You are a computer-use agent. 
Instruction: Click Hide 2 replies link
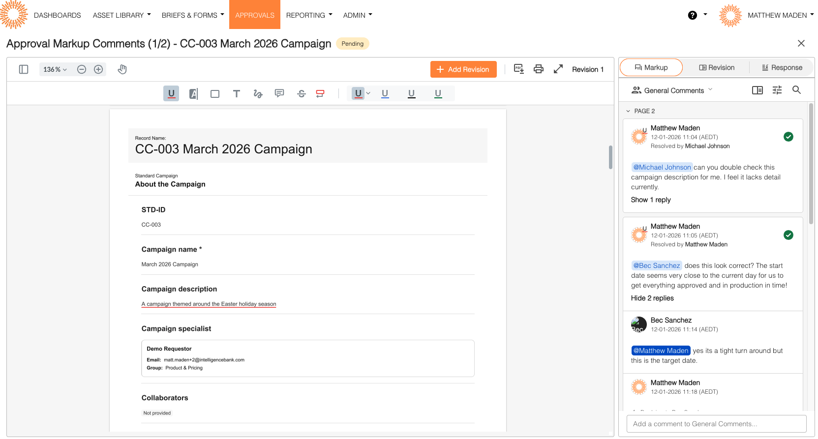[x=652, y=298]
